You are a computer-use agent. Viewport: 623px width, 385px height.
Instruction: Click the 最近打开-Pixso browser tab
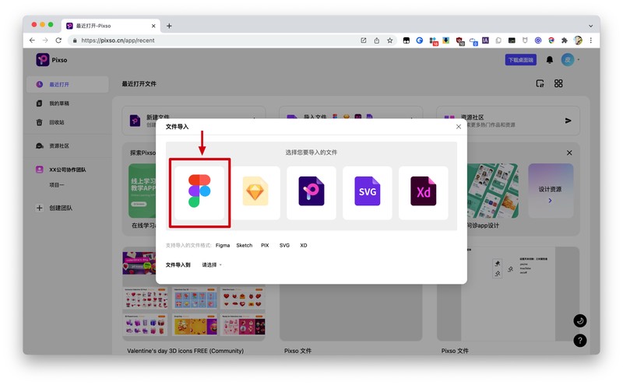(111, 26)
